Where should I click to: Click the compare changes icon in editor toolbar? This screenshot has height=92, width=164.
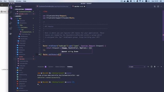155,6
